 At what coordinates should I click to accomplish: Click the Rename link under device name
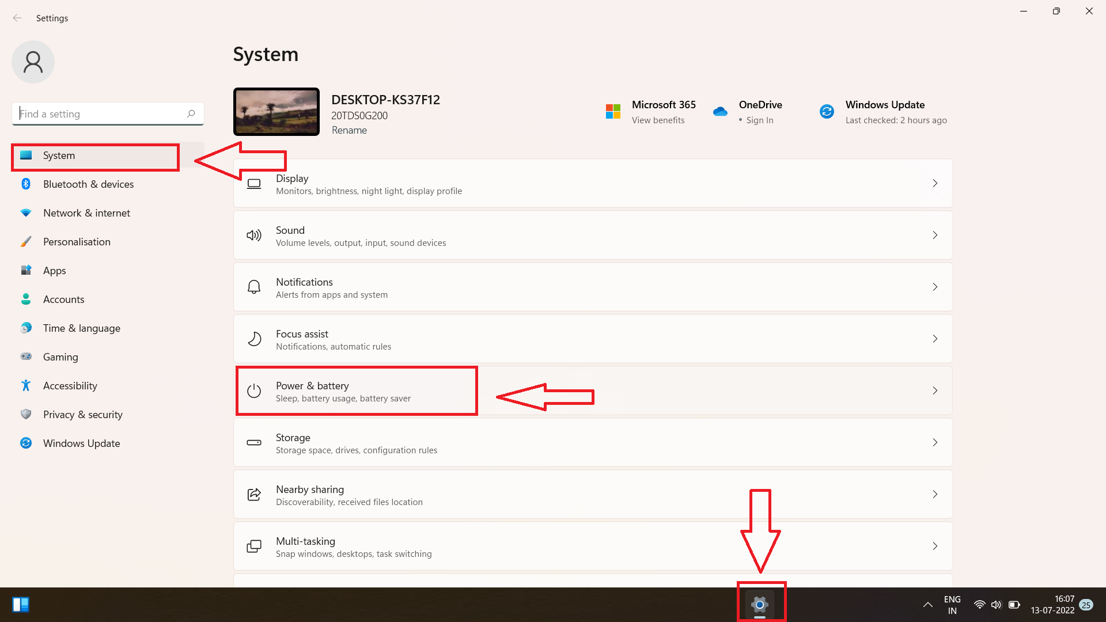coord(349,130)
